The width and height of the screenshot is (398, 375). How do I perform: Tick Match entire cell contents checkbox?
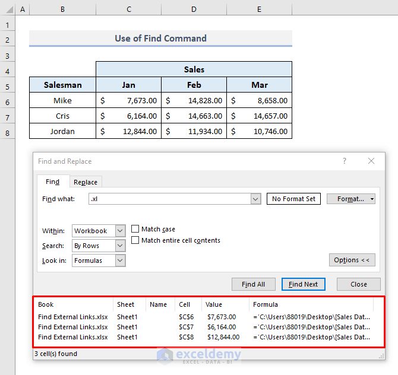coord(135,240)
